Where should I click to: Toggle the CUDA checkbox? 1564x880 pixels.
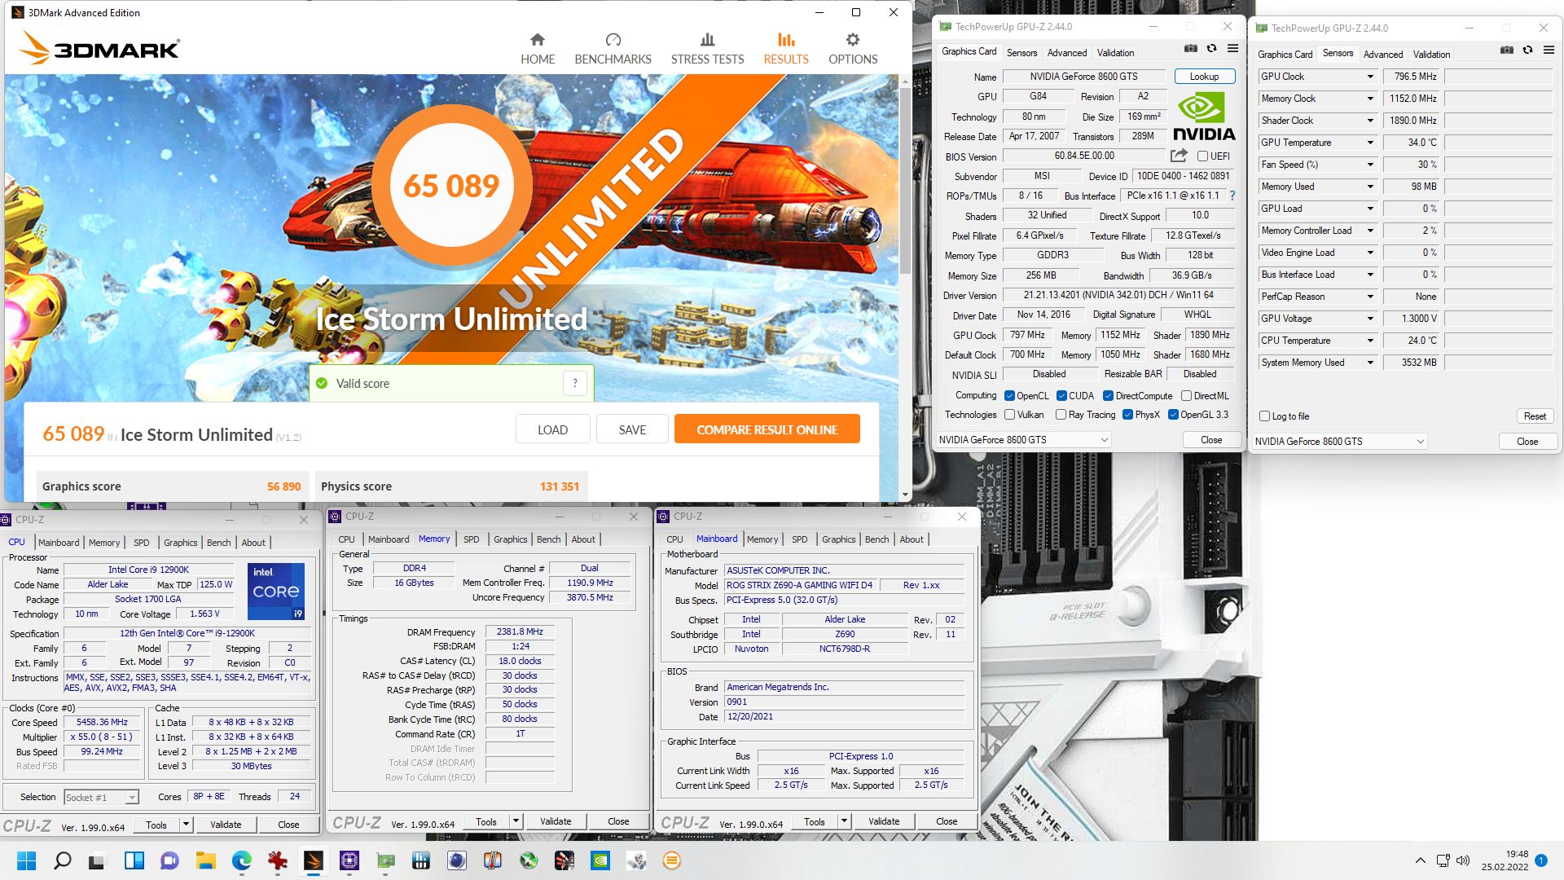coord(1061,396)
